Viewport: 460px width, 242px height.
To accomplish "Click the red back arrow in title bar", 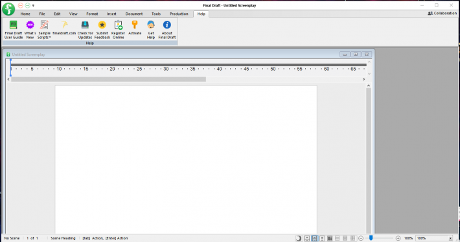I will pyautogui.click(x=21, y=5).
